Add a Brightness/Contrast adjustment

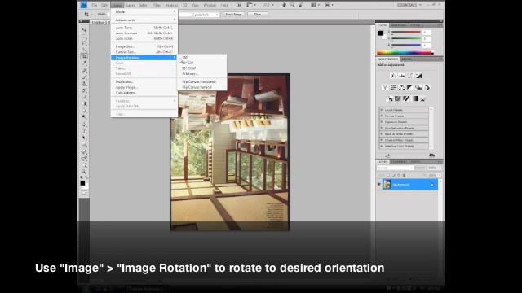pyautogui.click(x=393, y=76)
